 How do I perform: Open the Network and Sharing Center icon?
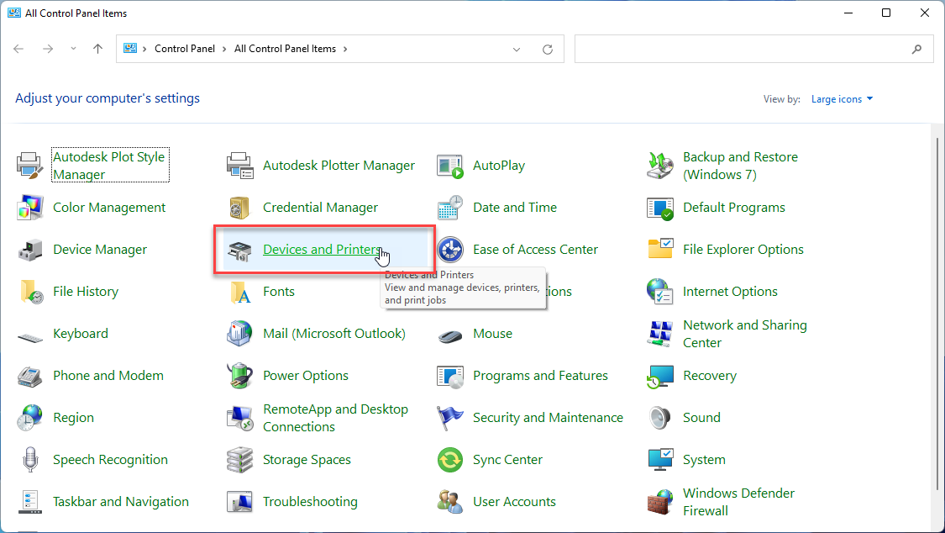coord(660,334)
